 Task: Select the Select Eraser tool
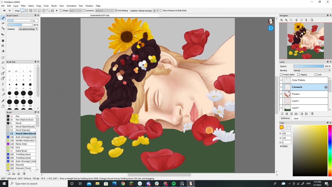point(3,79)
